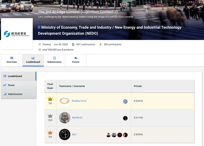Open the MLT team link
The width and height of the screenshot is (204, 146).
pyautogui.click(x=74, y=134)
